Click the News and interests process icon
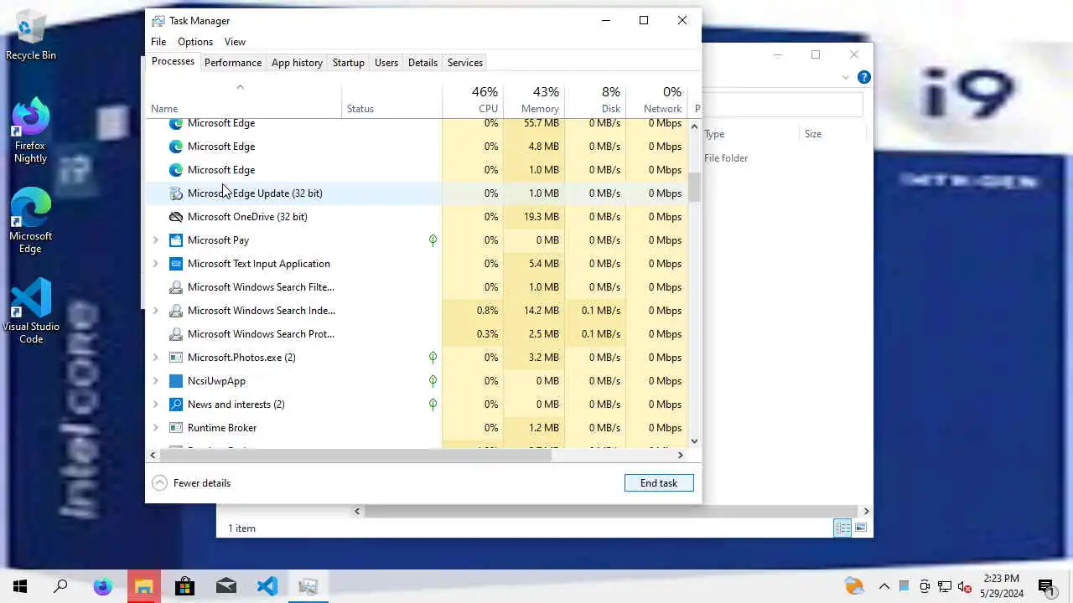The image size is (1073, 603). point(176,405)
